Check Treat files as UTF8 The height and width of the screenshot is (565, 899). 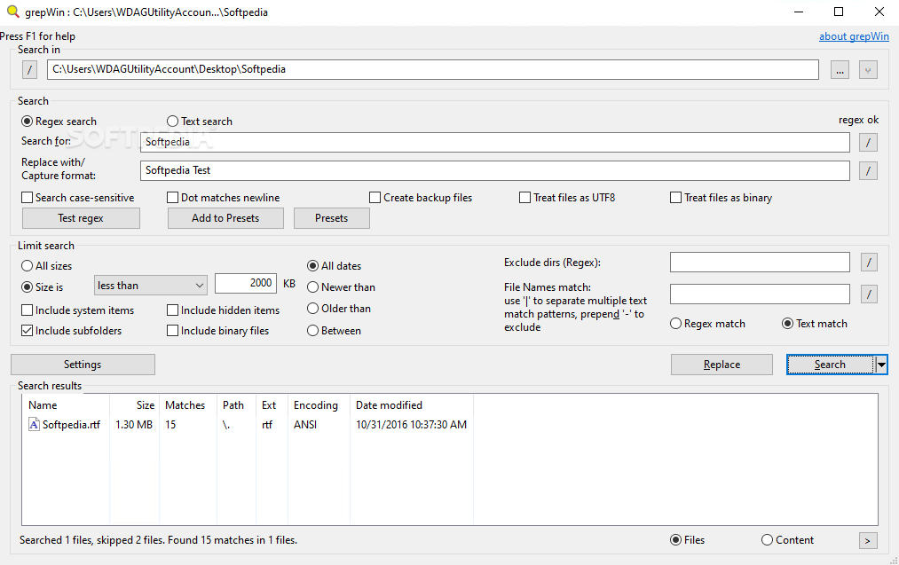point(524,198)
